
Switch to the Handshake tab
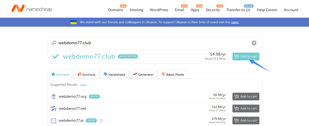tap(114, 74)
